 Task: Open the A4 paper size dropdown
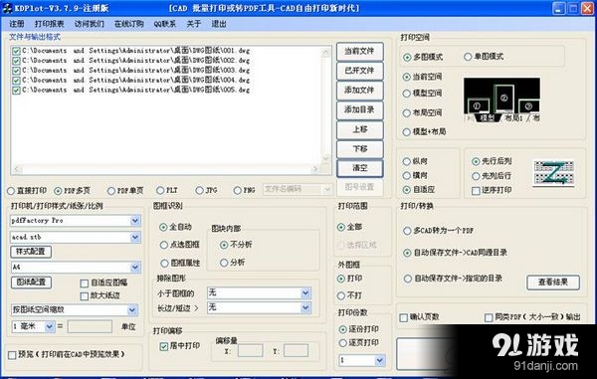click(135, 268)
